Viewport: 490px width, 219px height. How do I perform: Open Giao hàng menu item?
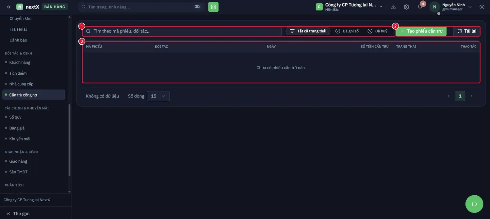(x=18, y=161)
